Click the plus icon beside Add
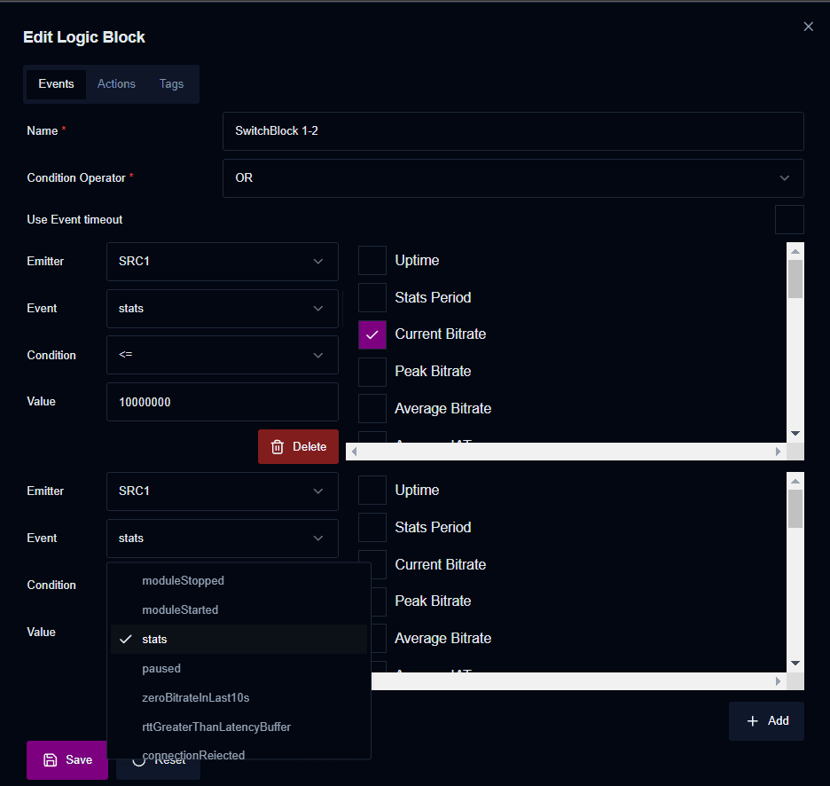 click(752, 721)
